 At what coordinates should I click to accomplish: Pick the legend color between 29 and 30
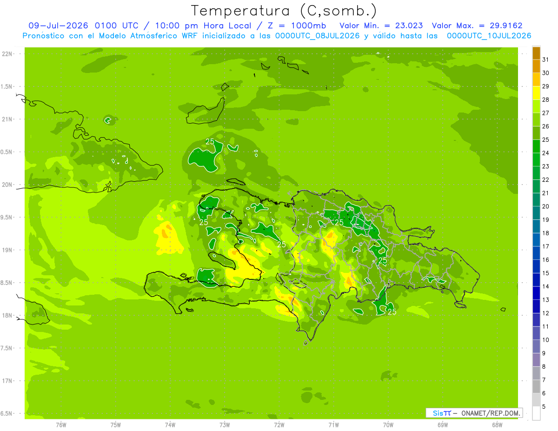point(536,80)
